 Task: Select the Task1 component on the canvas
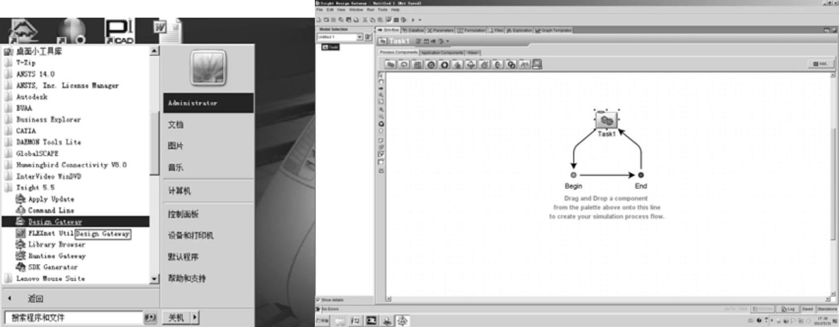606,120
